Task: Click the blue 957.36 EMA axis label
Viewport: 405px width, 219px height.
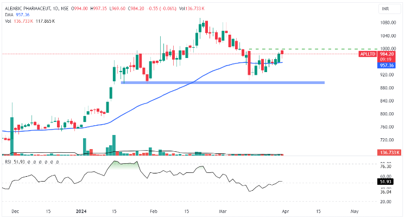Action: pyautogui.click(x=386, y=65)
